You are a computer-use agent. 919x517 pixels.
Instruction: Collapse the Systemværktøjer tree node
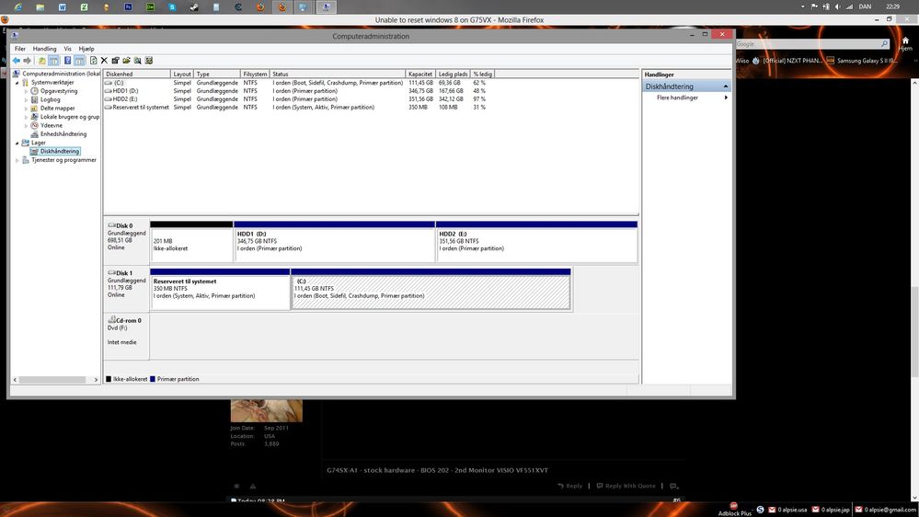click(17, 83)
